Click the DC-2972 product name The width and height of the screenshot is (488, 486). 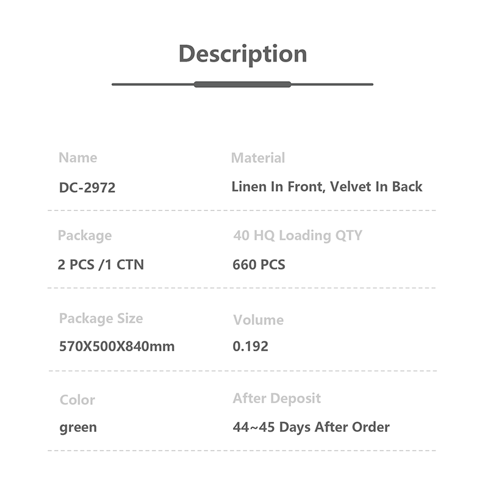[x=87, y=187]
